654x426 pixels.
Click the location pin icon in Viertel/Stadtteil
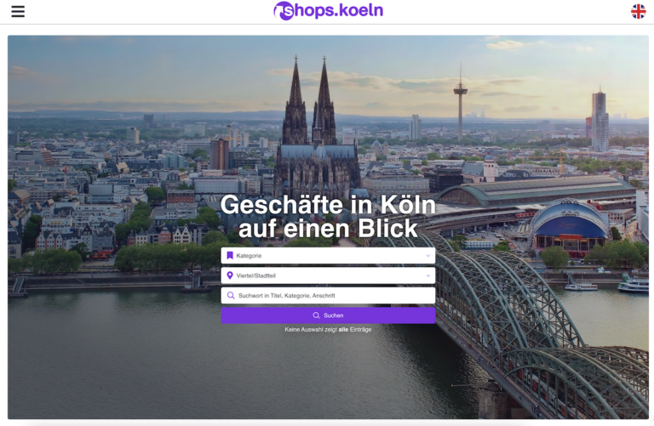230,275
